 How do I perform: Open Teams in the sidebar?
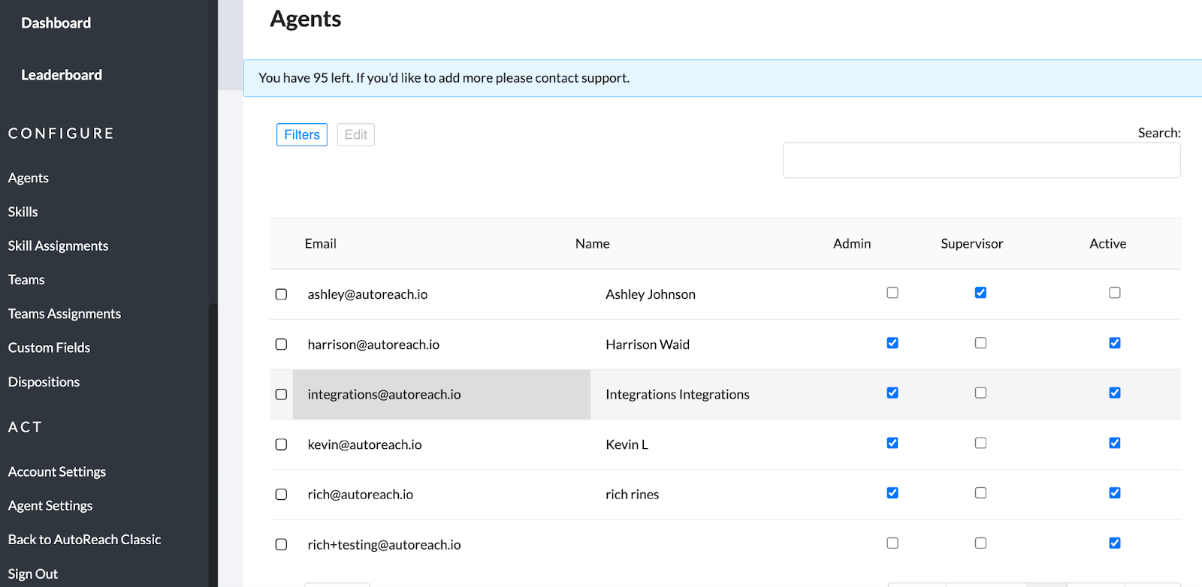coord(26,279)
